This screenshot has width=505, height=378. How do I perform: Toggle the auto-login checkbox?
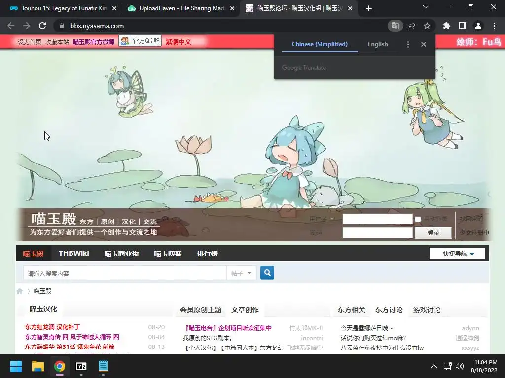[418, 219]
